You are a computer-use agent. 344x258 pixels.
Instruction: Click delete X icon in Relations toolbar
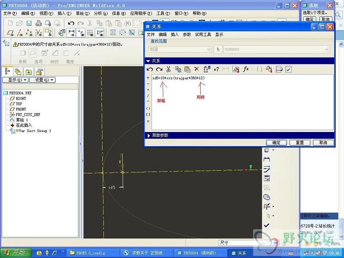click(x=197, y=69)
